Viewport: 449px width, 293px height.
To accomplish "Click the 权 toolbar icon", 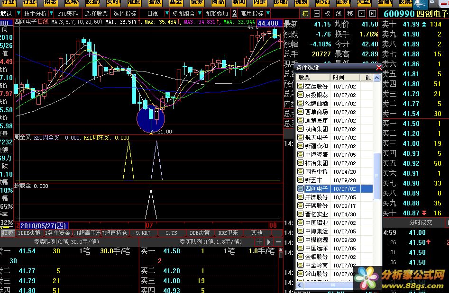I will 328,13.
